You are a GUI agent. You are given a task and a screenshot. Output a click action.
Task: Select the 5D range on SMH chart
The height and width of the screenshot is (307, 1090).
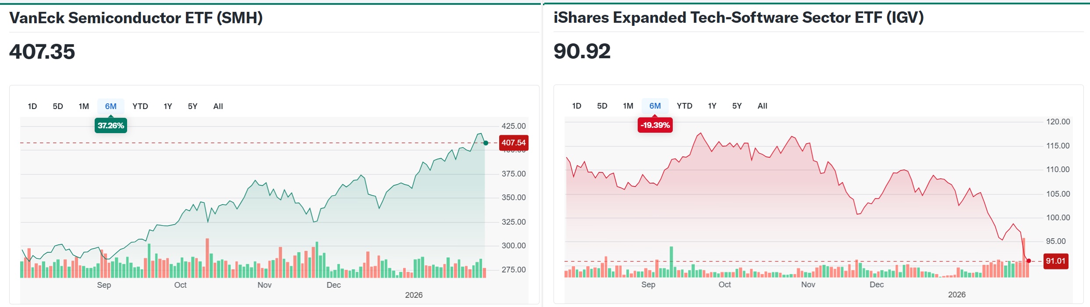(58, 106)
